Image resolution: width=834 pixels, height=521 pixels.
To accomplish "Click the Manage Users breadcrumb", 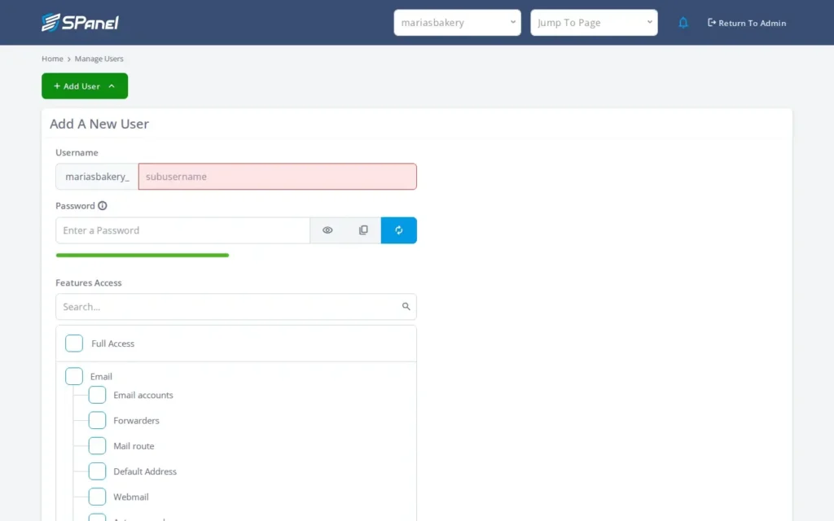I will point(99,59).
